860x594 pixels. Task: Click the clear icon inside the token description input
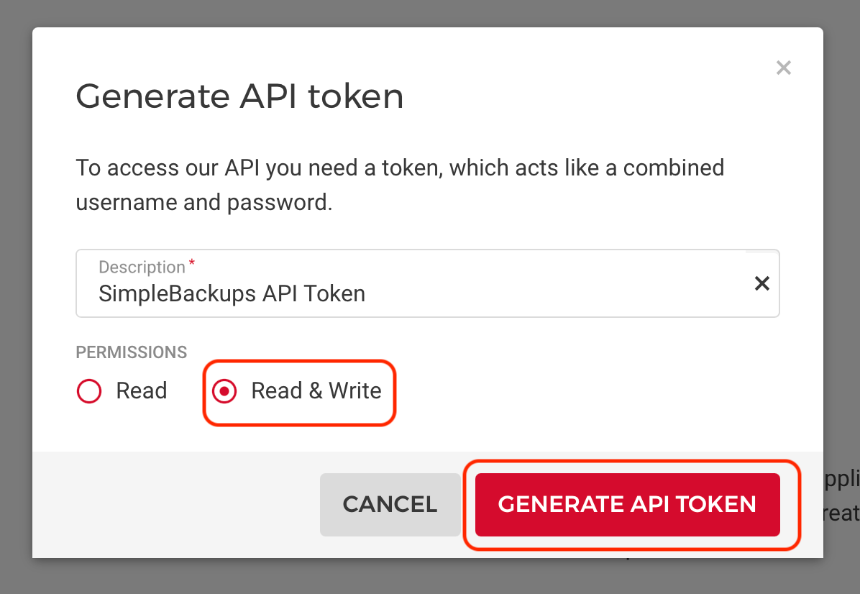pos(761,283)
